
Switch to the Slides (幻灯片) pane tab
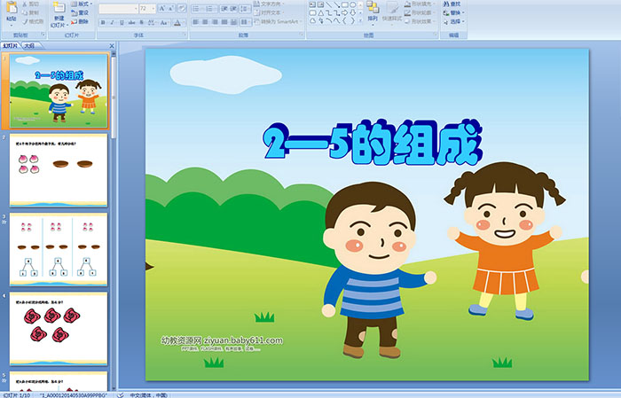tap(11, 46)
